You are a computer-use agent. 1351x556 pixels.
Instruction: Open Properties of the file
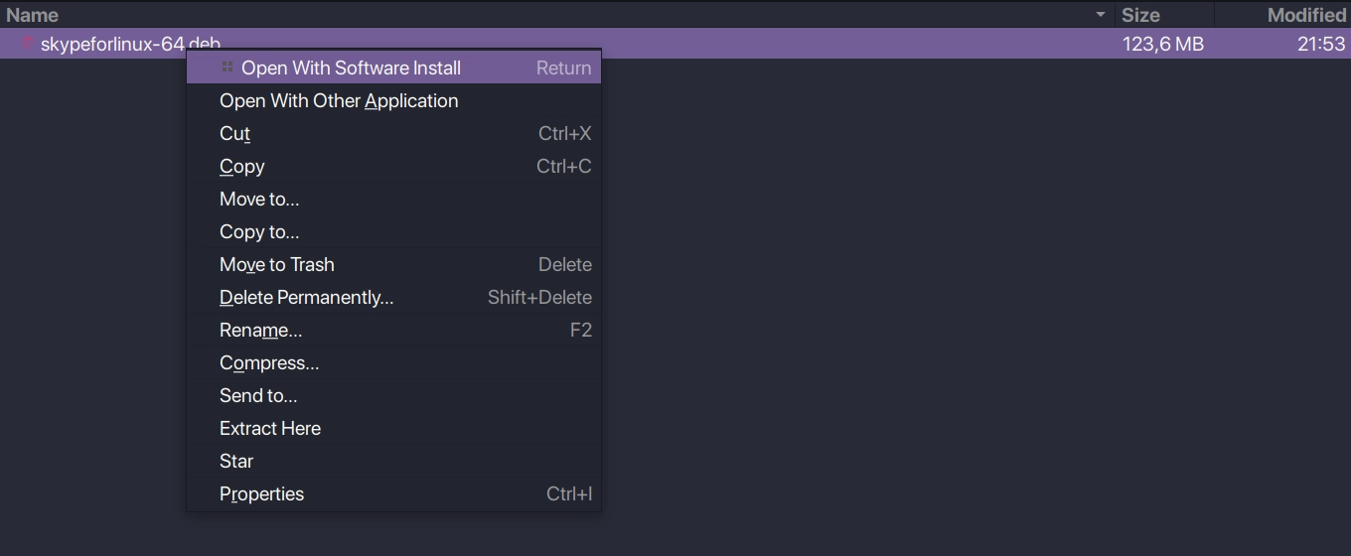coord(393,493)
